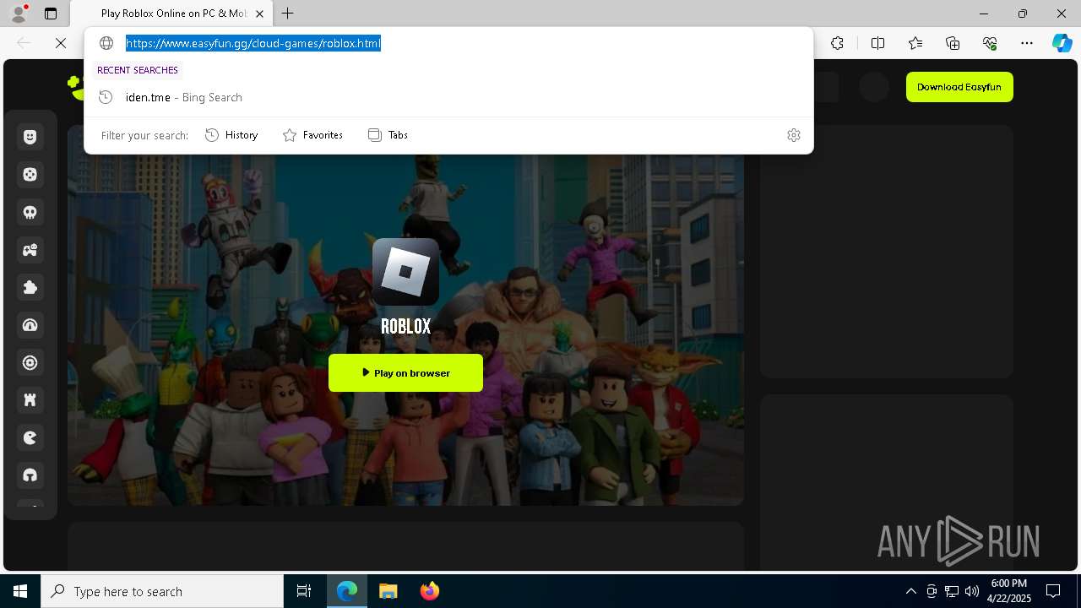Click the browser profile icon
The width and height of the screenshot is (1081, 608).
(19, 14)
